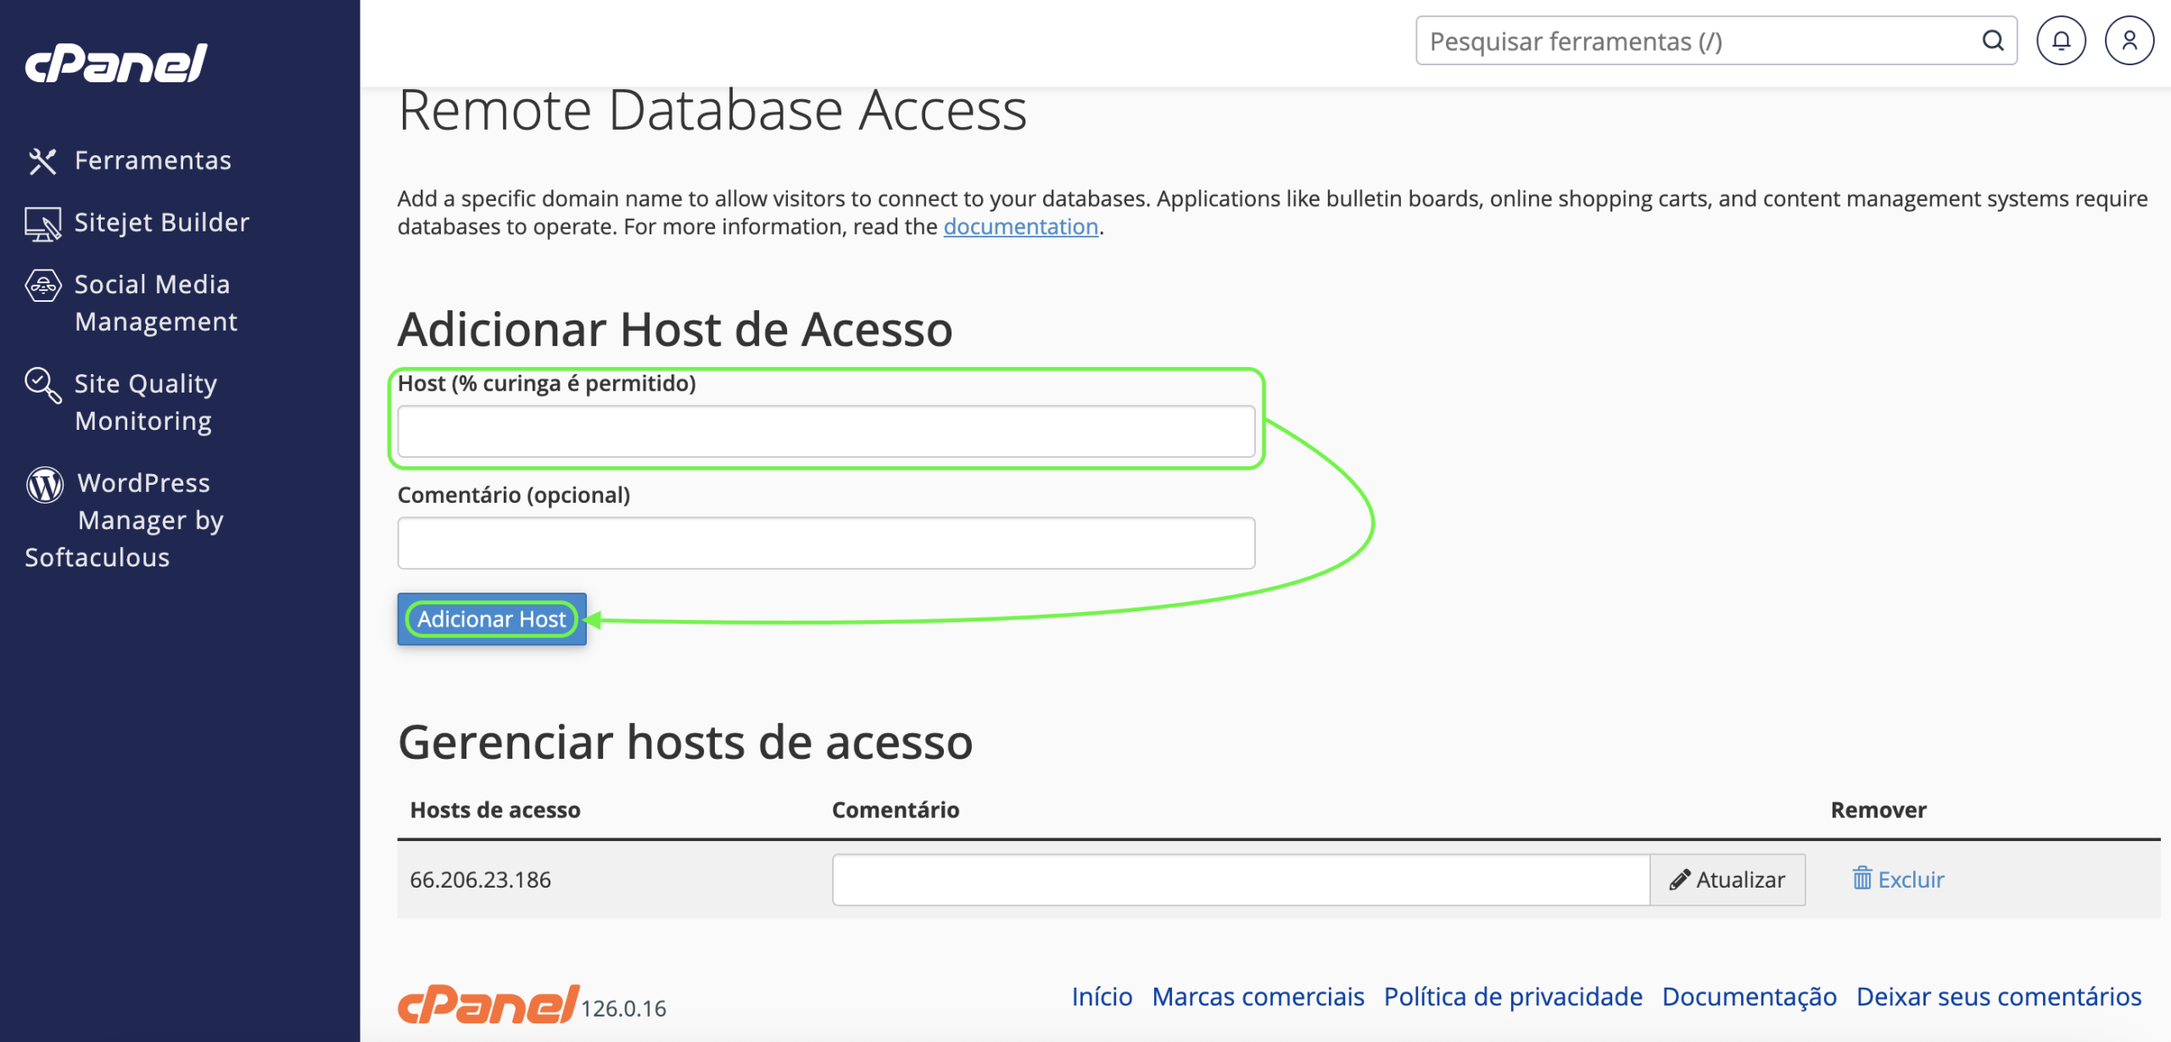
Task: Open Marcas comerciais footer link
Action: [1258, 996]
